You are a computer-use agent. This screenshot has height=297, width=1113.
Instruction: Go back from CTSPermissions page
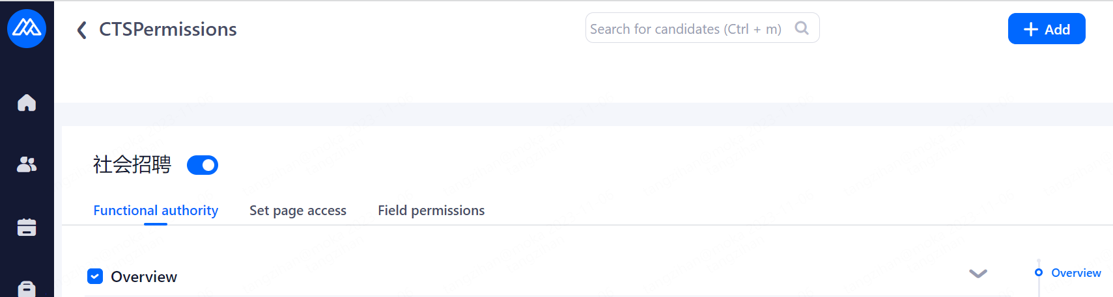pos(82,30)
